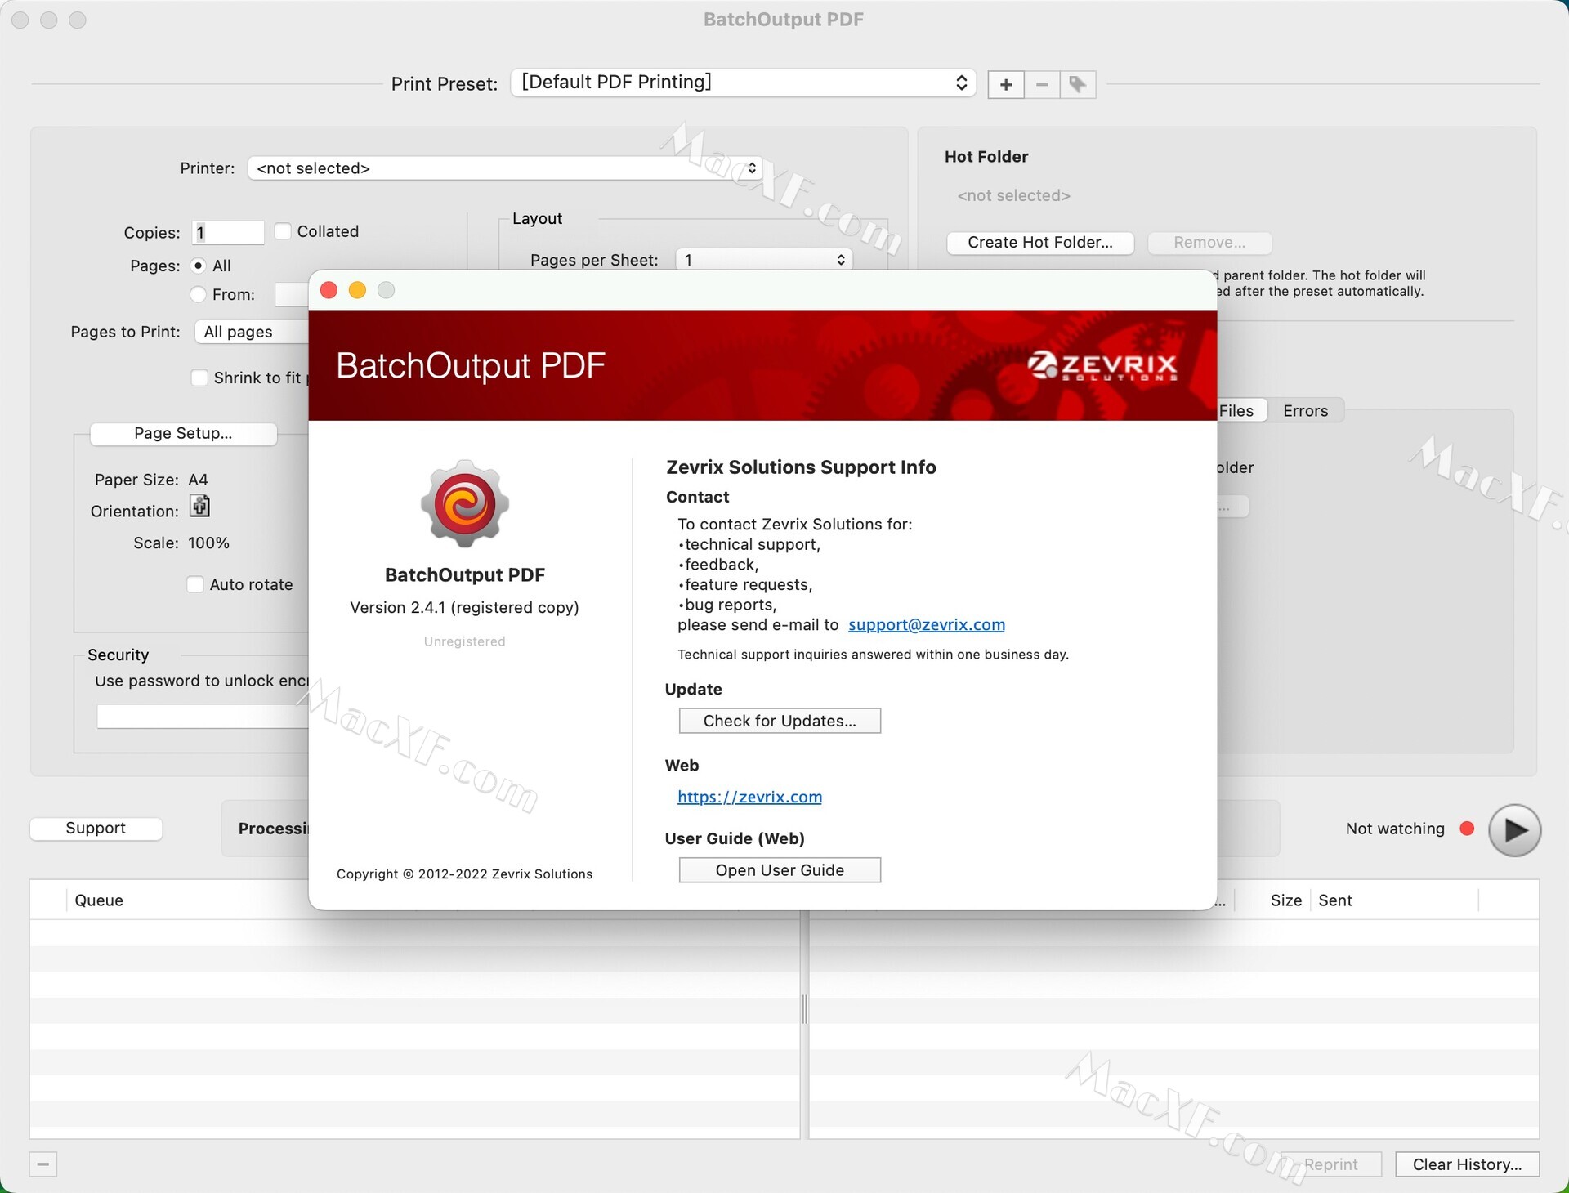1569x1193 pixels.
Task: Click the Remove hot folder button
Action: click(1209, 243)
